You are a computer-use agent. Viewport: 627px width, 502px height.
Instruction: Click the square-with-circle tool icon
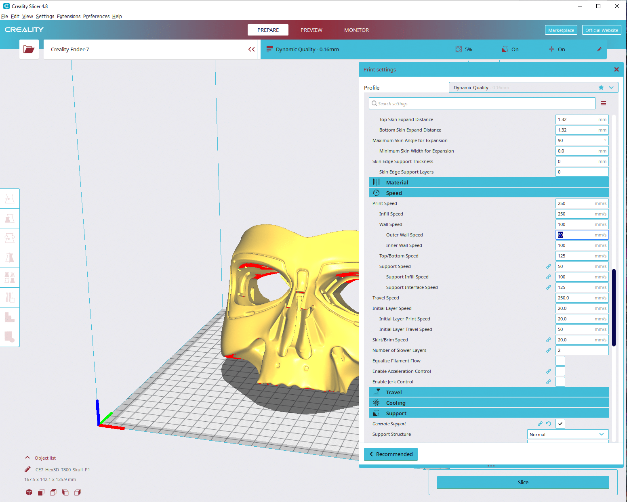coord(10,337)
